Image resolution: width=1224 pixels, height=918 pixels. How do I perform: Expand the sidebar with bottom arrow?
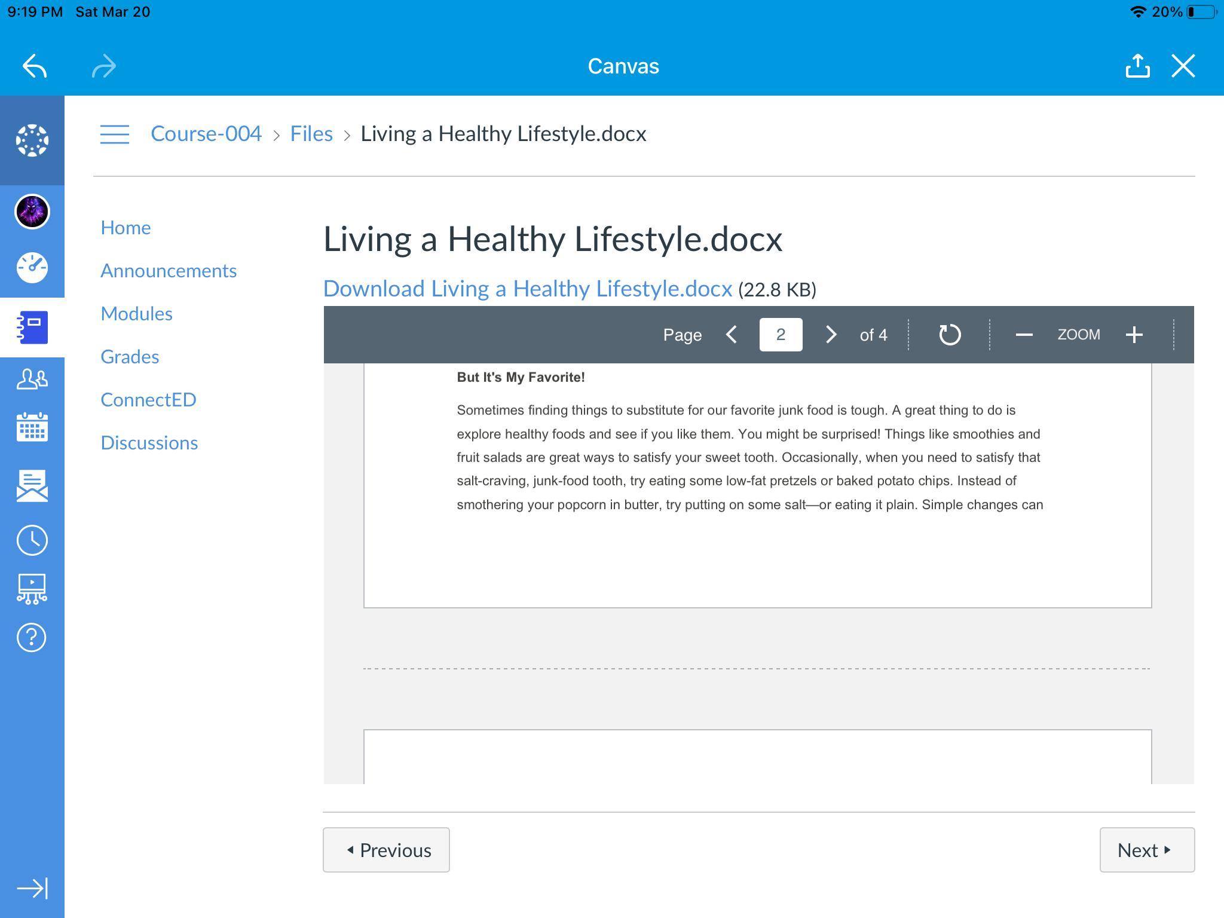click(x=32, y=889)
